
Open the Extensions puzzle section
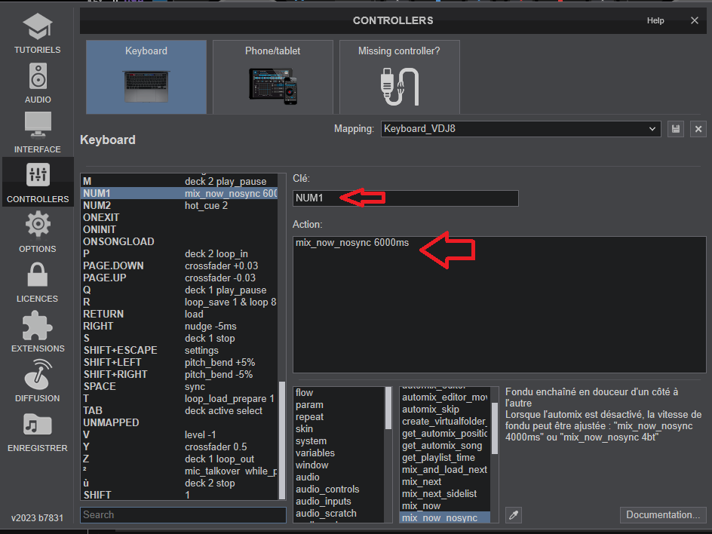point(38,331)
